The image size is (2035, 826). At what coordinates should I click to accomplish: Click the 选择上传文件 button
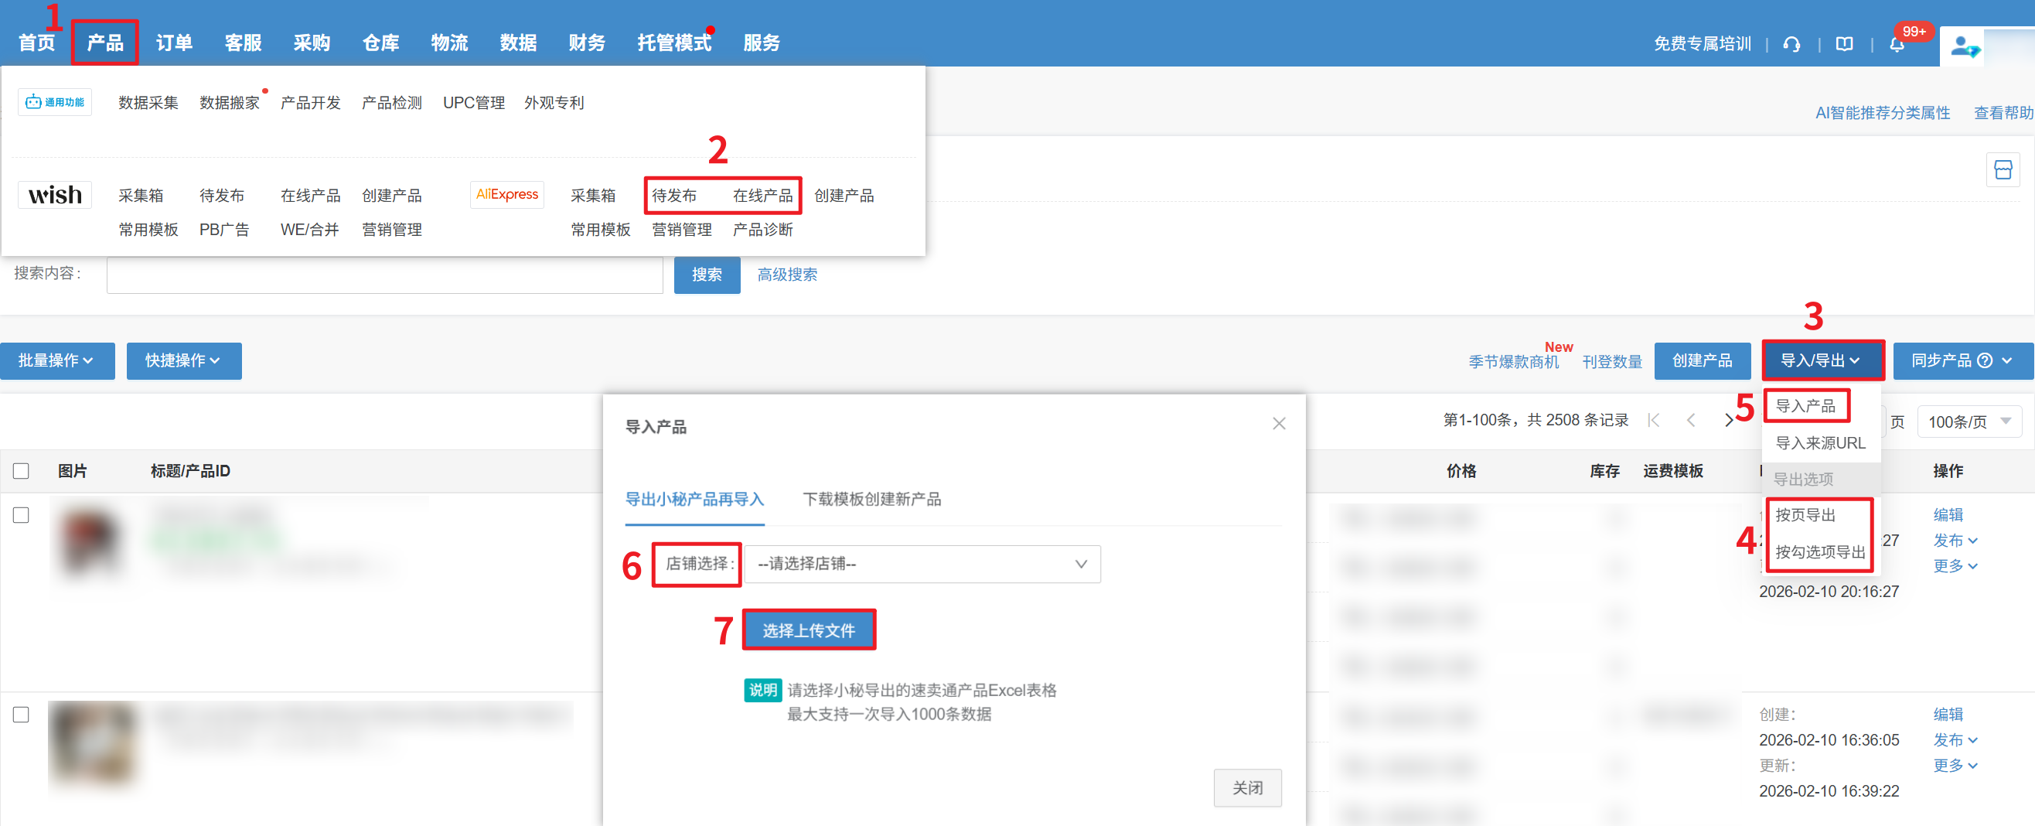coord(808,630)
